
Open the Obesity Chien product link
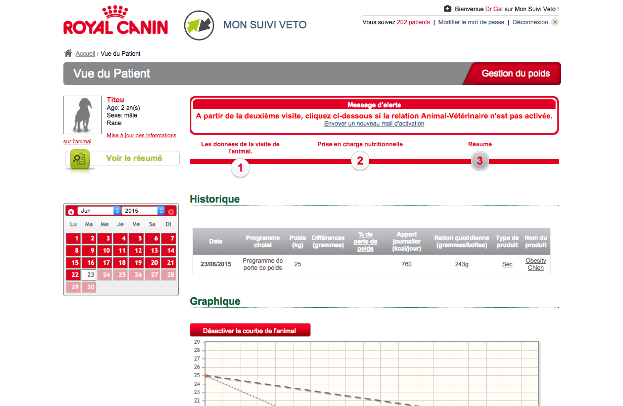tap(535, 264)
